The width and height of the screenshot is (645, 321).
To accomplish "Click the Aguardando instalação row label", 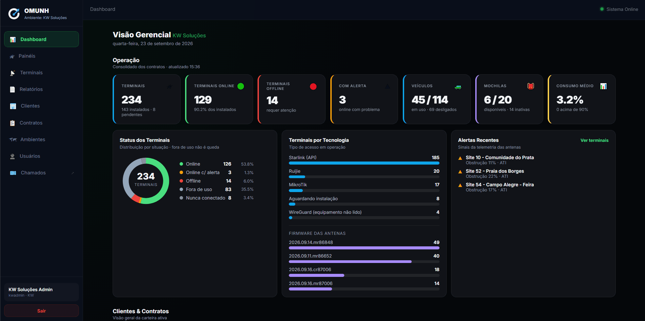I will tap(313, 199).
